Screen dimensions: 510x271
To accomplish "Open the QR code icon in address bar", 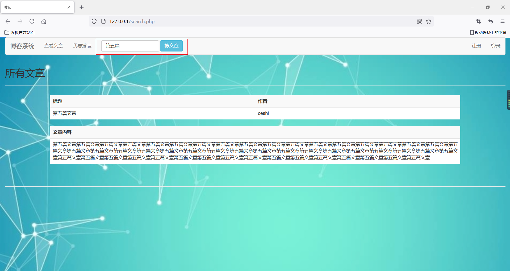I will pyautogui.click(x=419, y=21).
